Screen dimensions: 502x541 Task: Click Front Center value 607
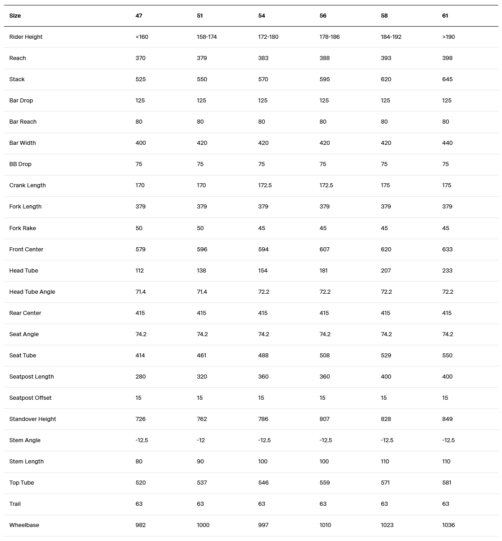coord(324,250)
